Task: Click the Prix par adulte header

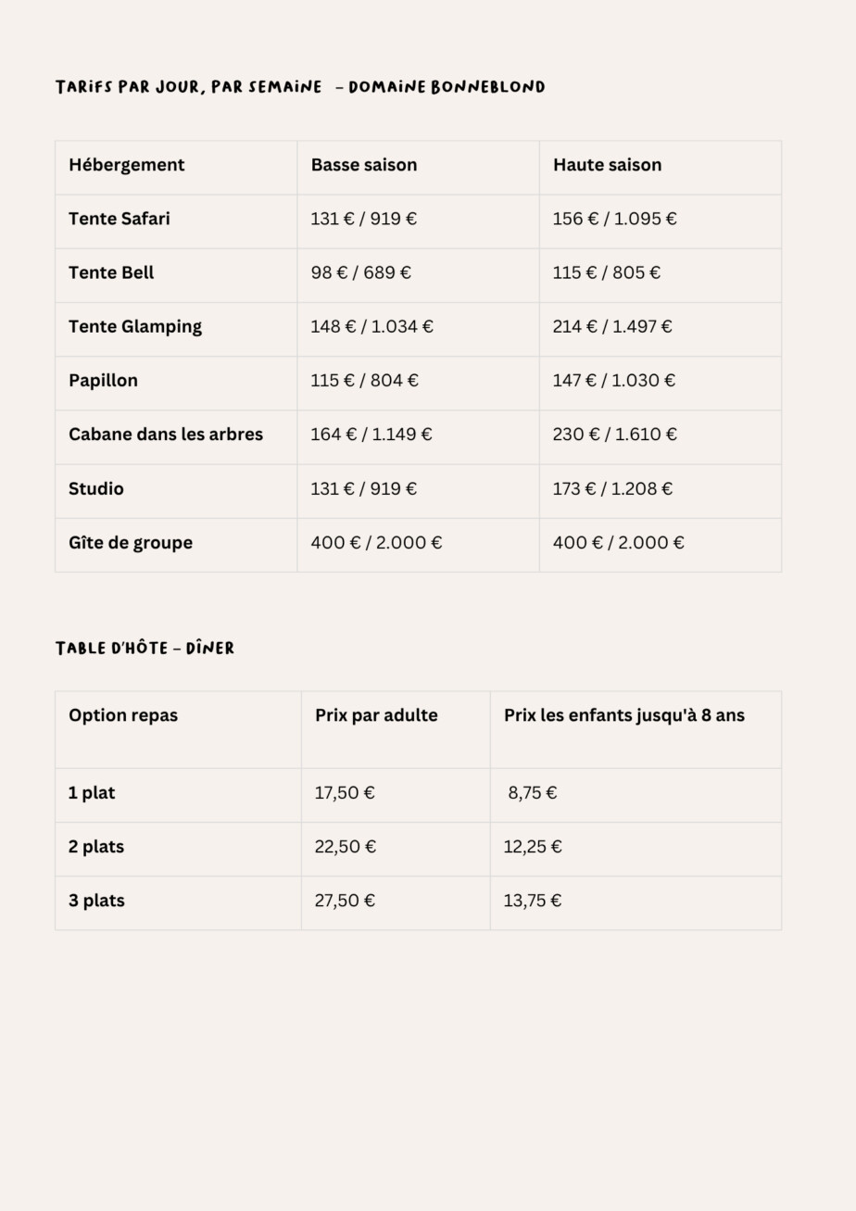Action: coord(375,715)
